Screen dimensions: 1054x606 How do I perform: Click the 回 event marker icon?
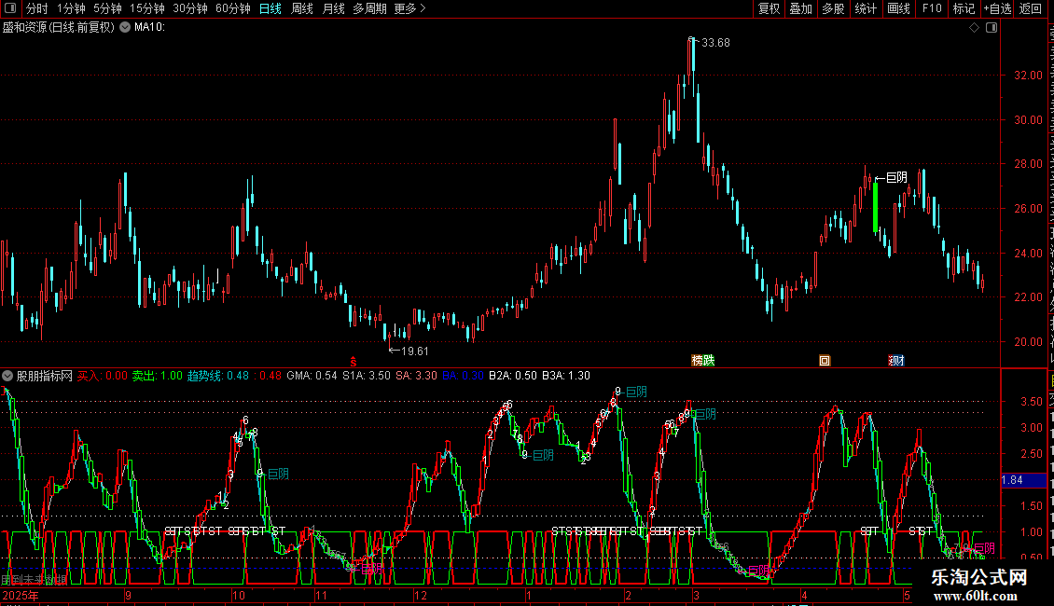click(x=825, y=361)
